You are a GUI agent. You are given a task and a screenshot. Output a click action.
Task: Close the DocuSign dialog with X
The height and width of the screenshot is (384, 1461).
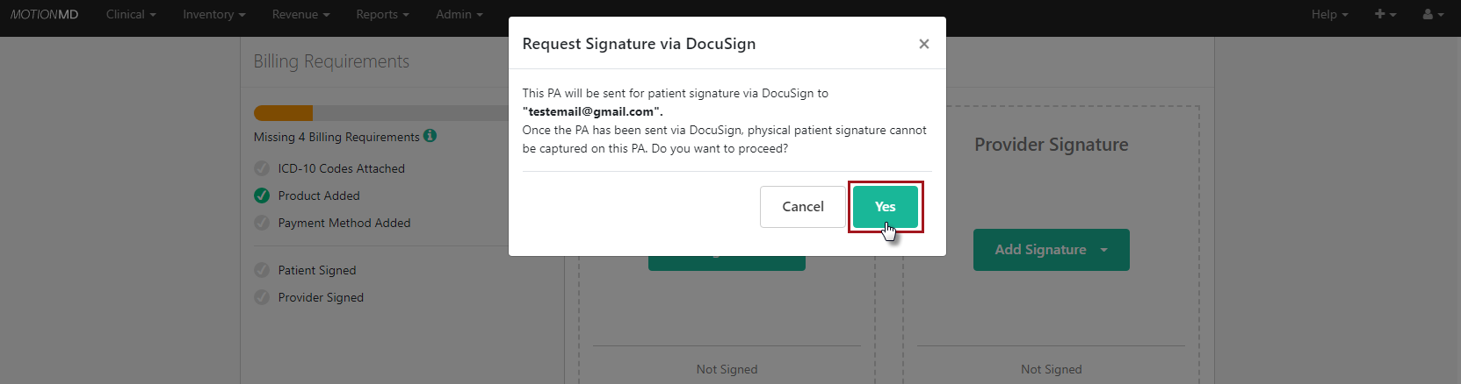click(923, 44)
